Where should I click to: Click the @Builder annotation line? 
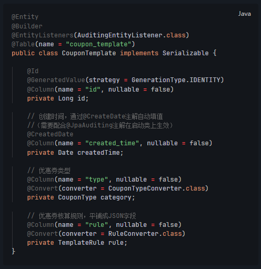coord(27,26)
